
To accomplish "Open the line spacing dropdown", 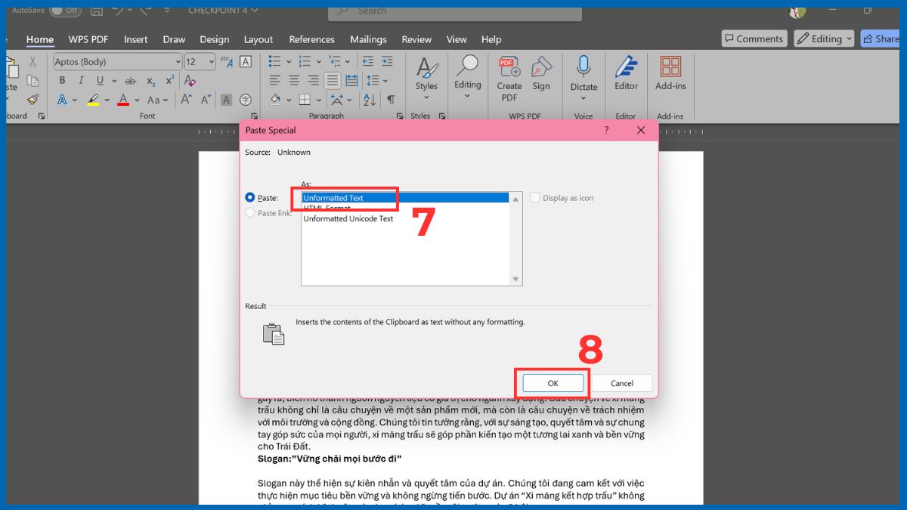I will coord(384,80).
